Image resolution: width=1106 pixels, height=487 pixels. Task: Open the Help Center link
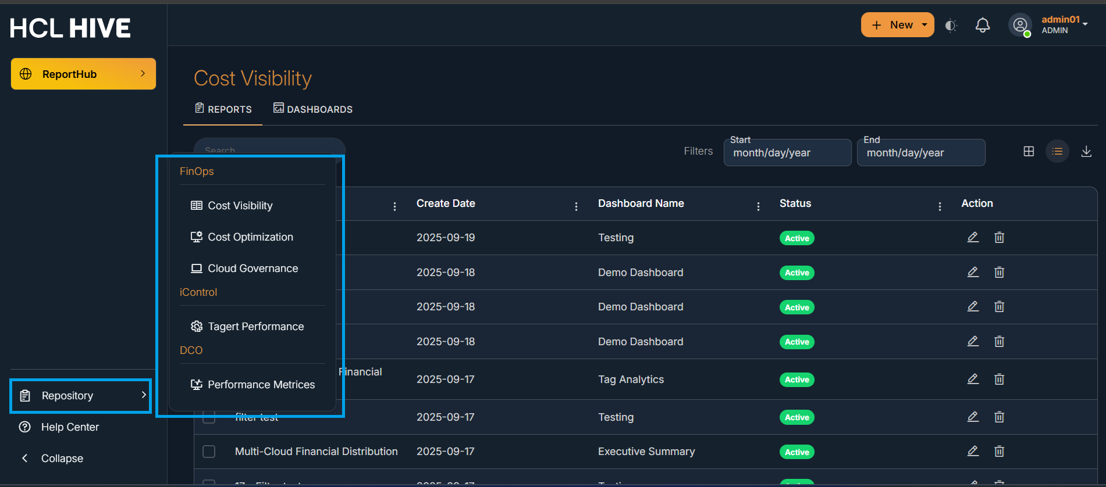click(x=70, y=427)
